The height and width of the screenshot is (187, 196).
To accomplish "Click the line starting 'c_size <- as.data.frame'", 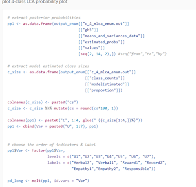I will pos(72,72).
